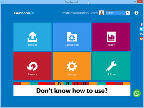144x108 pixels.
Task: Close the CloudBacko Go window
Action: 140,2
